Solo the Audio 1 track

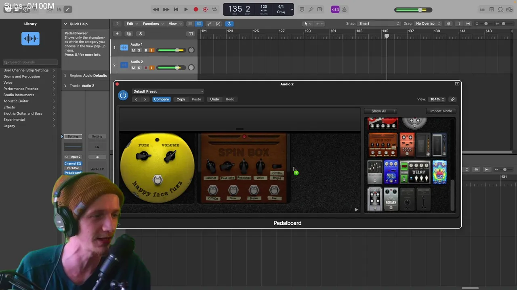[139, 50]
